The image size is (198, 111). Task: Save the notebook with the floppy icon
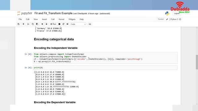[x=19, y=24]
